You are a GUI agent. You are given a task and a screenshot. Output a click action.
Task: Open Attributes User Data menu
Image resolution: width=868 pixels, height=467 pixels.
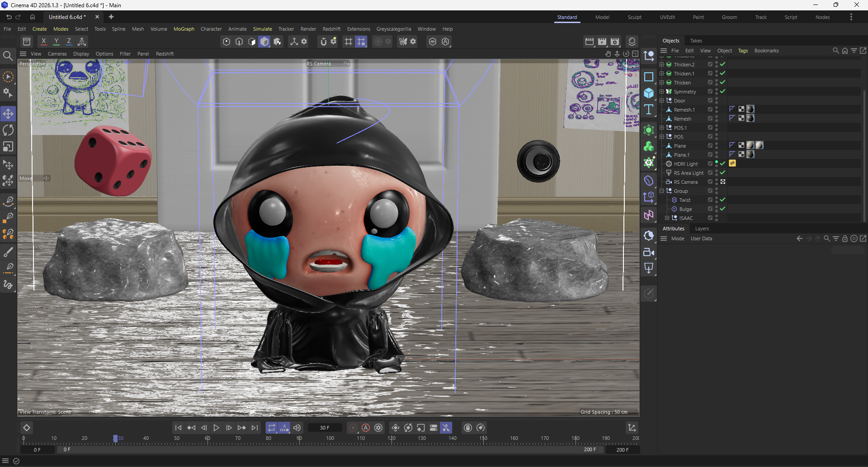[x=701, y=238]
